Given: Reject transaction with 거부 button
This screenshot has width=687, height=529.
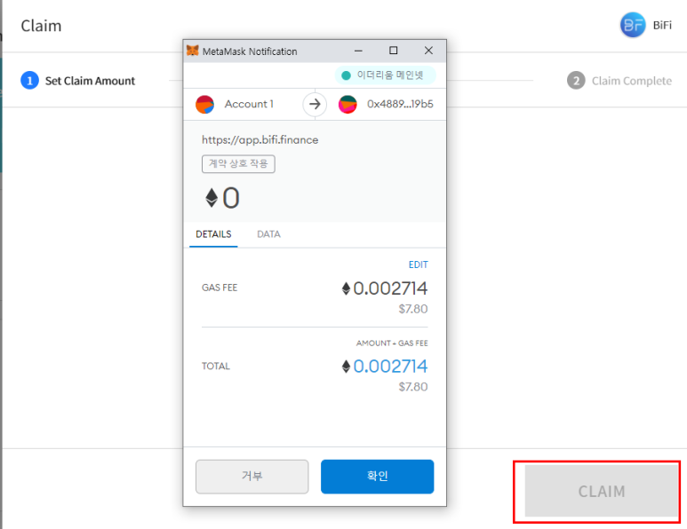Looking at the screenshot, I should pos(252,477).
